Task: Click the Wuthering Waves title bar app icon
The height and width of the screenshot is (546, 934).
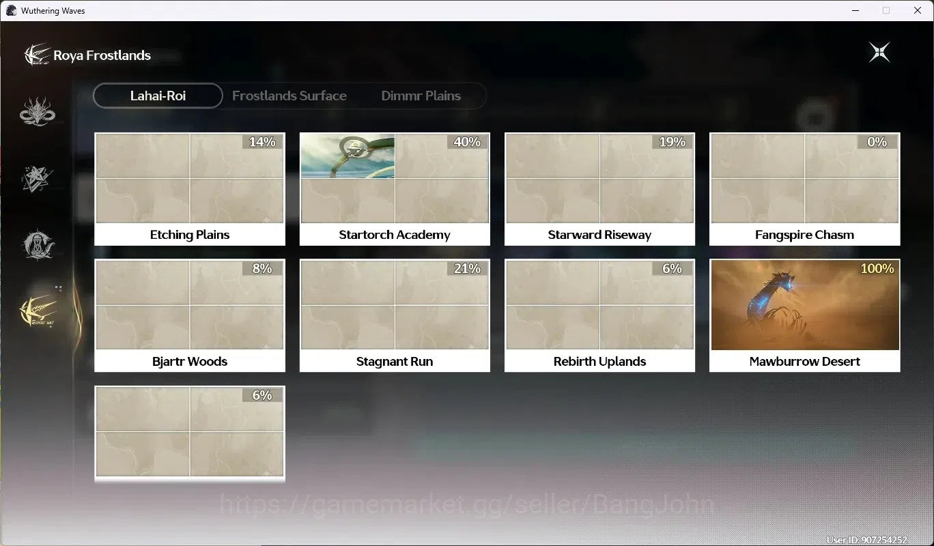Action: (x=12, y=10)
